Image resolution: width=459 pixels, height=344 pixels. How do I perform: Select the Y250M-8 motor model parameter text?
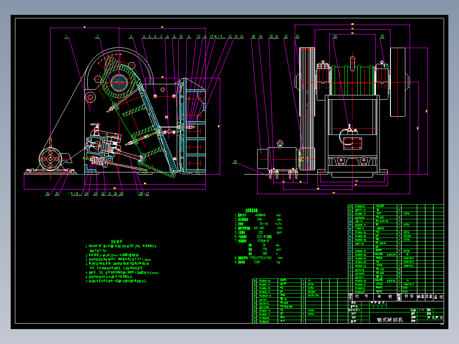(264, 241)
